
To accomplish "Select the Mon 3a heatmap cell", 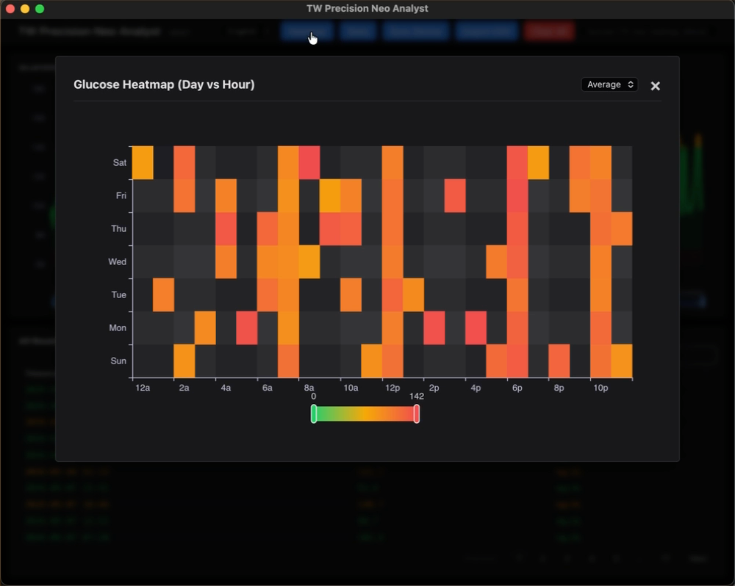I will coord(205,328).
